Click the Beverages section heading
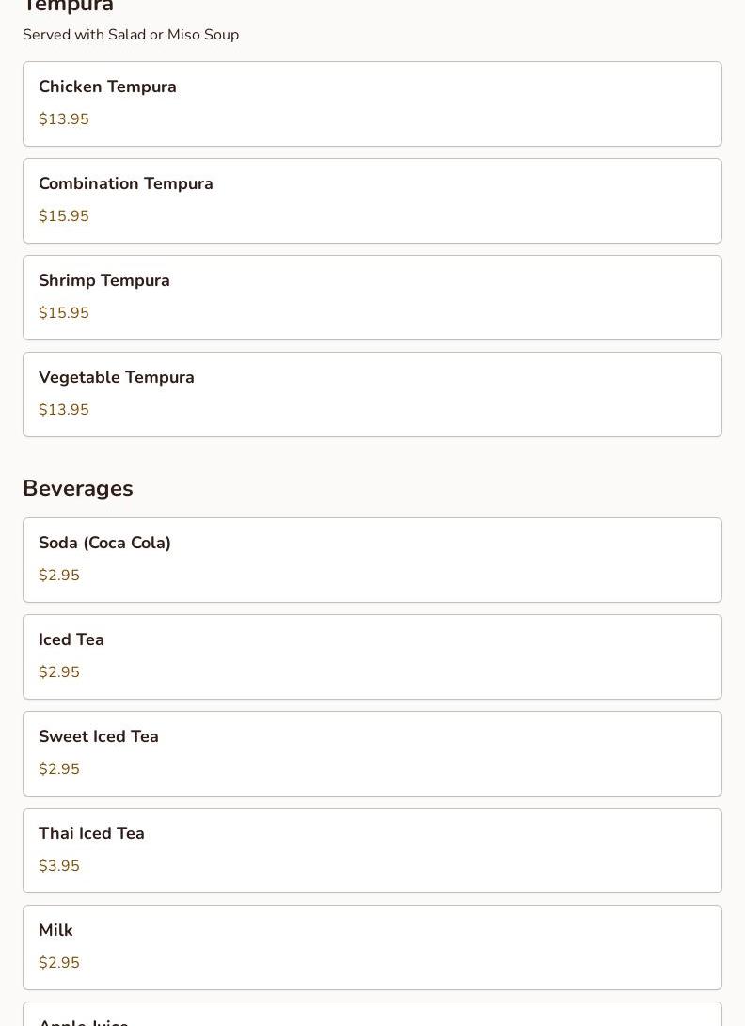 78,488
